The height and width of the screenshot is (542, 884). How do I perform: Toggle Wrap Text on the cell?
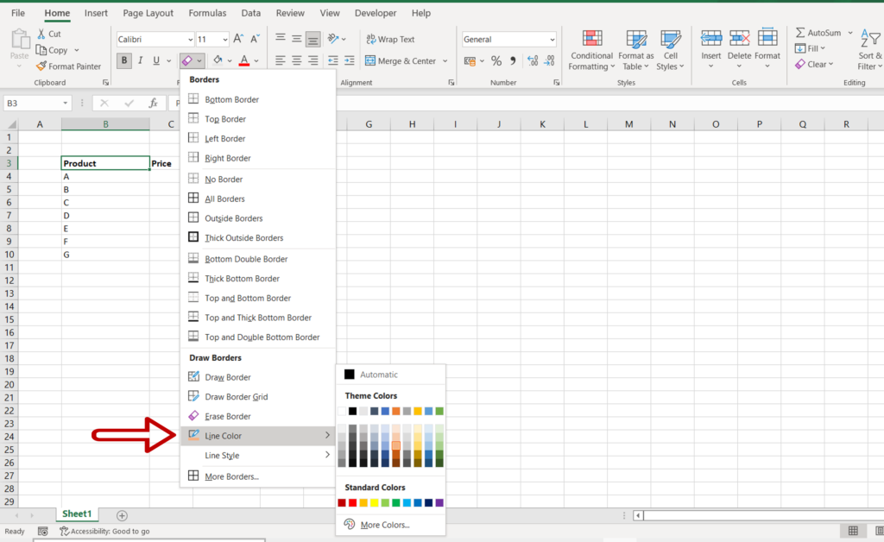click(389, 40)
